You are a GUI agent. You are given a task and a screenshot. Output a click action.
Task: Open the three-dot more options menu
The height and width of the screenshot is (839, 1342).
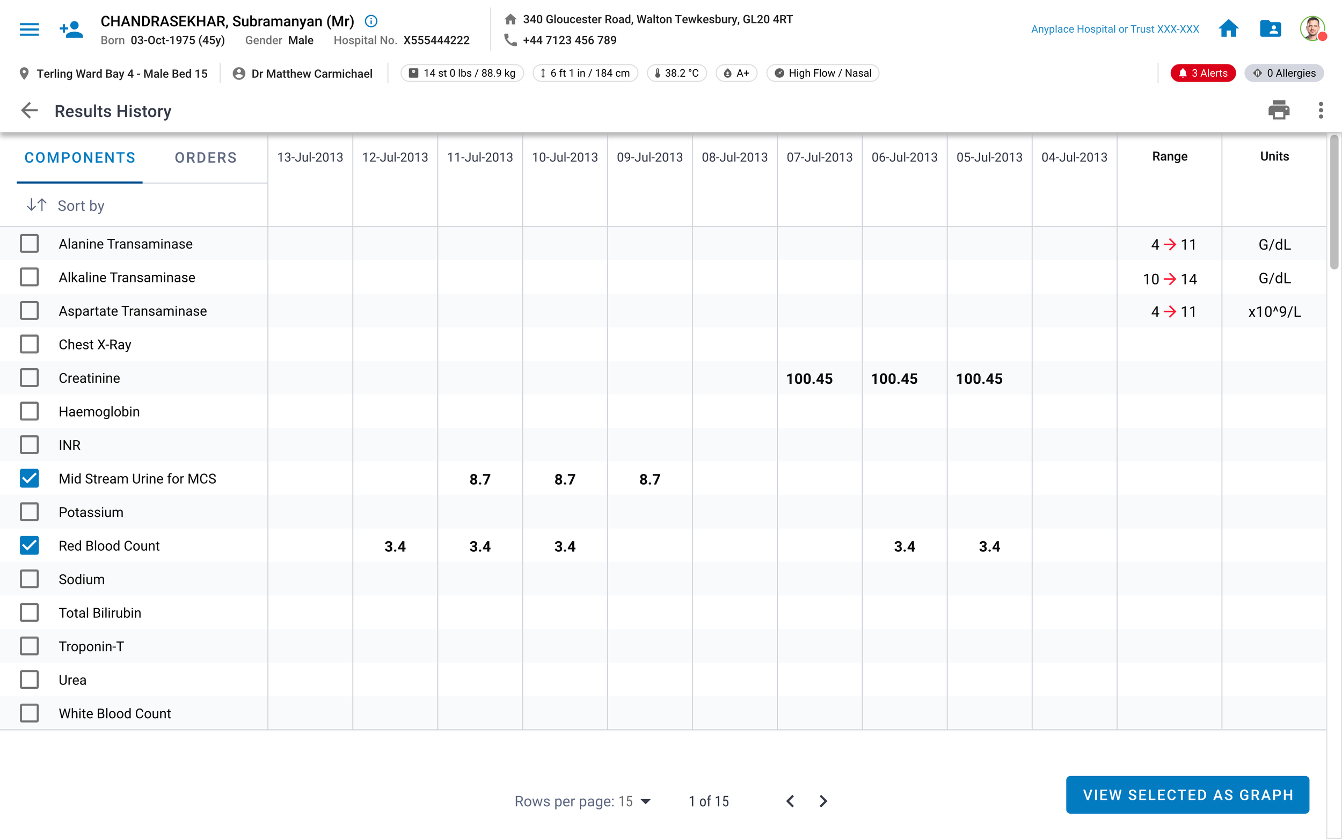1321,111
